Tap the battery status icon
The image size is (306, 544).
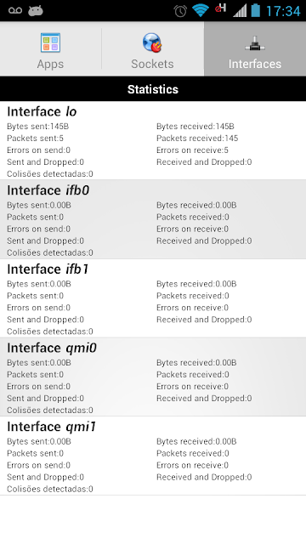[x=255, y=10]
